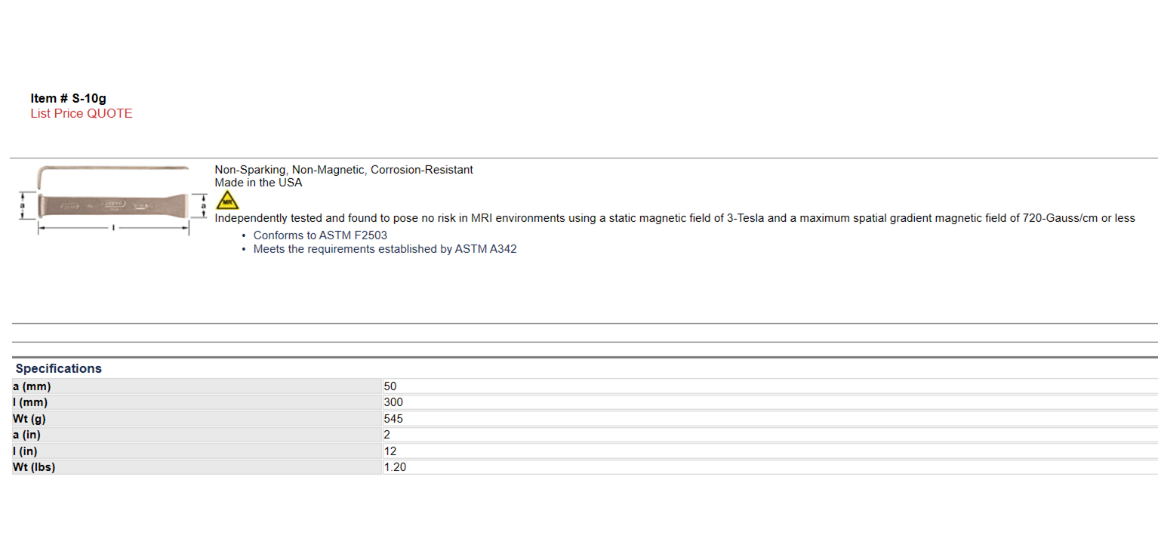Click the a (mm) specification label
Image resolution: width=1158 pixels, height=560 pixels.
click(32, 386)
